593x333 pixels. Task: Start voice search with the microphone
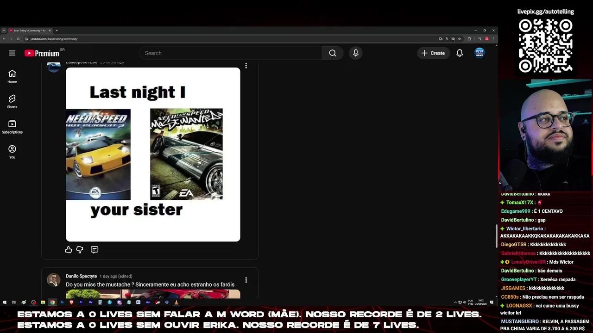pyautogui.click(x=356, y=53)
